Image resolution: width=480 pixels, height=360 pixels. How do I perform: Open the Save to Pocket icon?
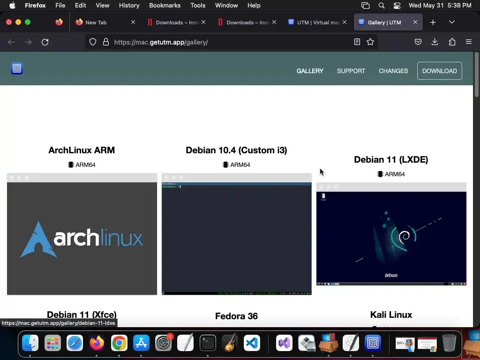(x=418, y=42)
